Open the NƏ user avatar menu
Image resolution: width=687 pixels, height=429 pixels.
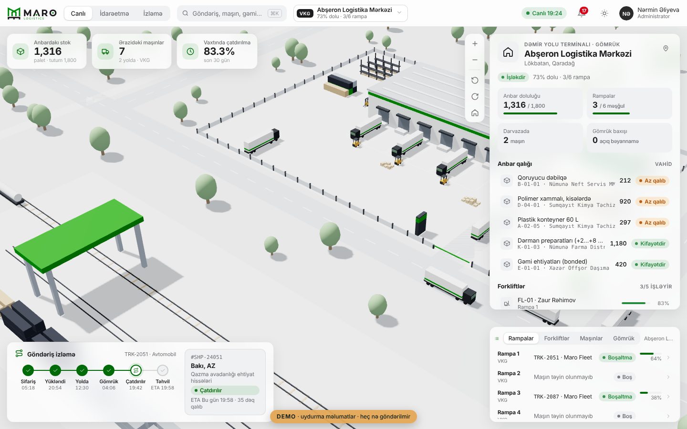[x=626, y=13]
